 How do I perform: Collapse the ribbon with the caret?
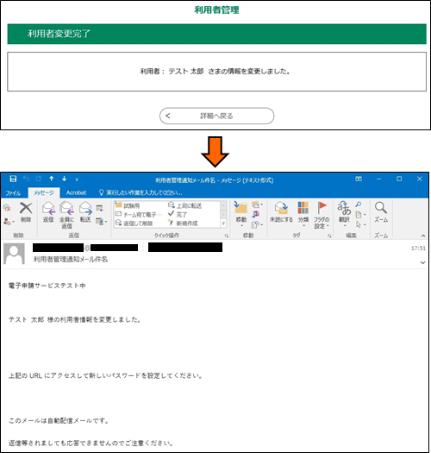(423, 236)
